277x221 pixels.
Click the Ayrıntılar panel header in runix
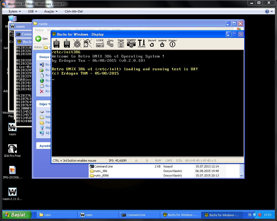point(44,146)
